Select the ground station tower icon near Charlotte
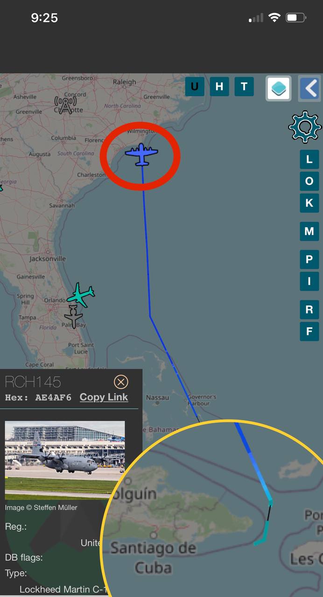This screenshot has width=323, height=597. [66, 105]
